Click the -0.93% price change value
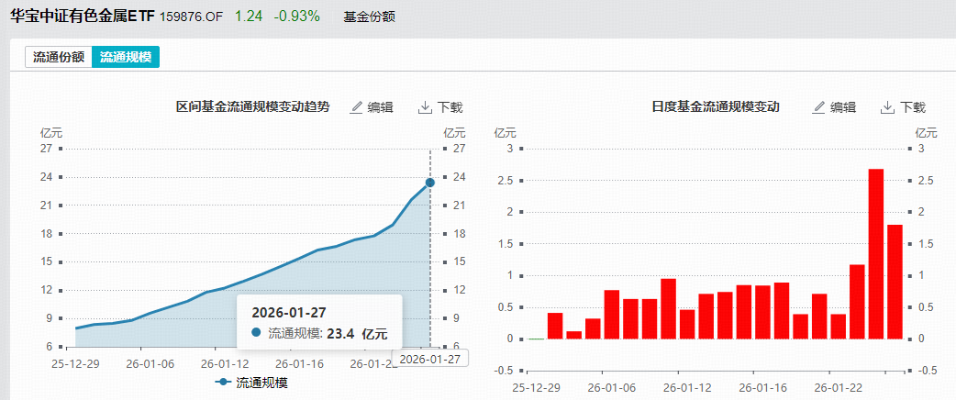Viewport: 956px width, 400px height. 296,17
